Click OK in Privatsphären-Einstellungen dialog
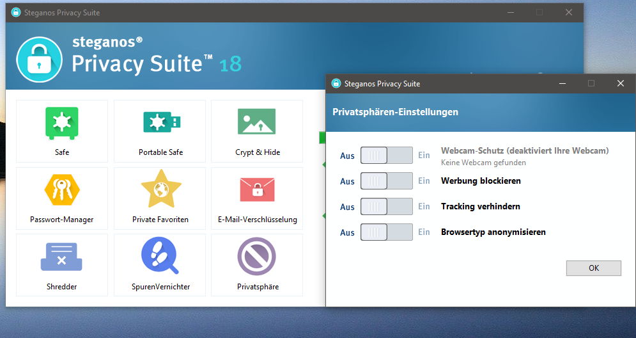This screenshot has width=636, height=338. tap(593, 268)
